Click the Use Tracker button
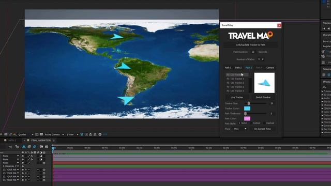 pyautogui.click(x=237, y=98)
